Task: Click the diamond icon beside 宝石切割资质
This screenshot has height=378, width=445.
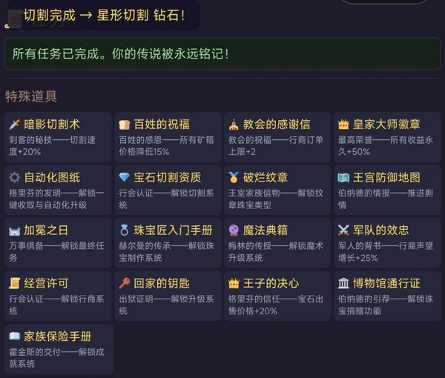Action: point(124,178)
